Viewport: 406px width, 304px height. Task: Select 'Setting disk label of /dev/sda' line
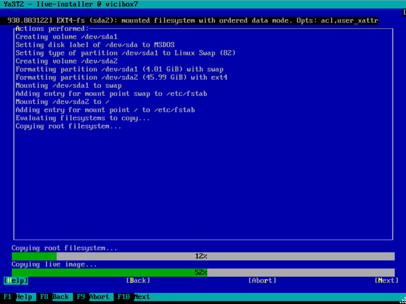pos(95,45)
